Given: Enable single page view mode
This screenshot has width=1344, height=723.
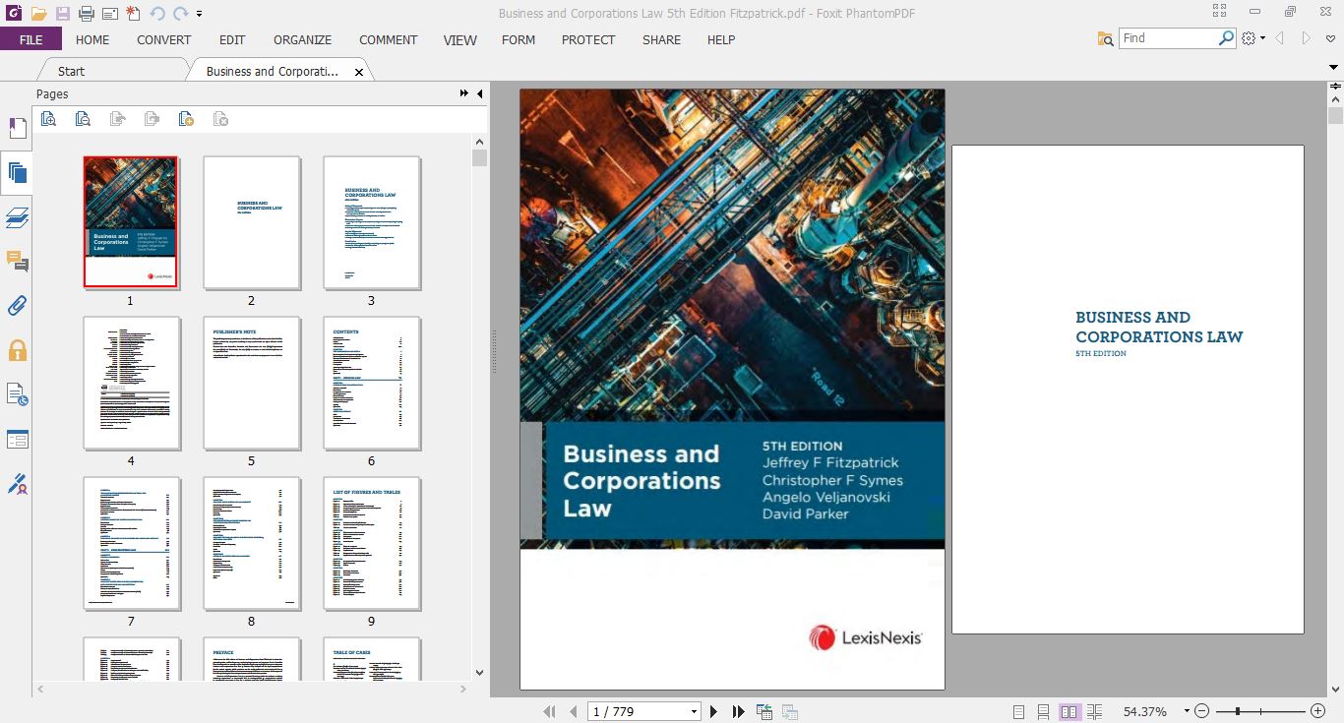Looking at the screenshot, I should [1018, 711].
